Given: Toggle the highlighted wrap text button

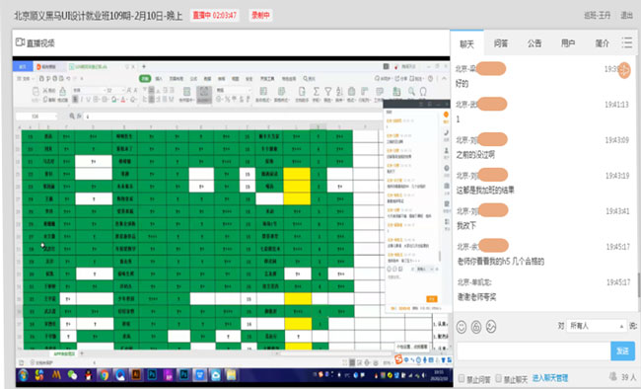Looking at the screenshot, I should pos(203,94).
